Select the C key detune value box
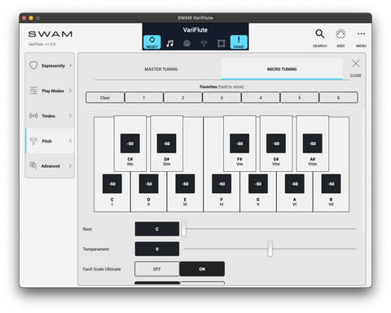391x313 pixels. pos(112,184)
